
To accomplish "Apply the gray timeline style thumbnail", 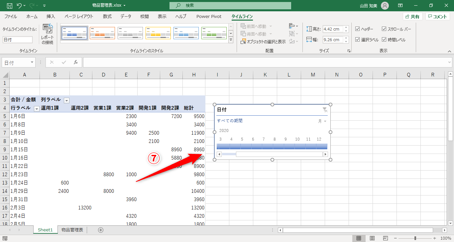I will (130, 33).
